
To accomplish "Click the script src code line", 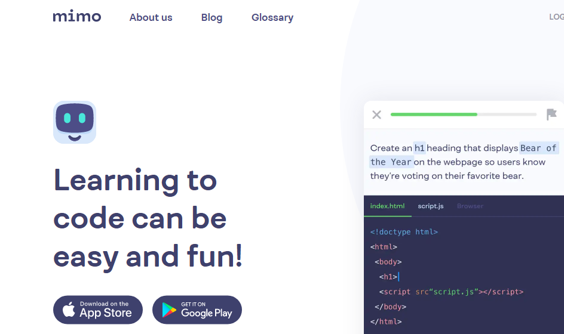I will click(x=451, y=292).
